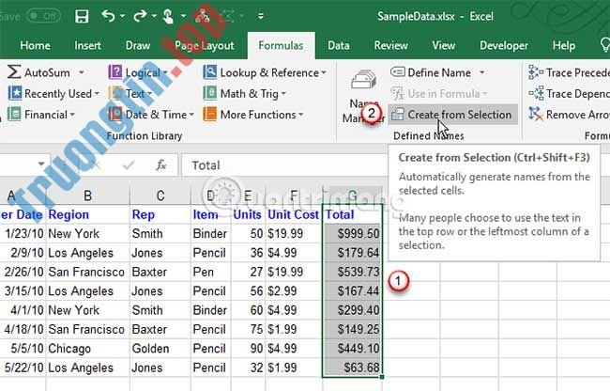Click Create from Selection button
The width and height of the screenshot is (610, 391).
[452, 115]
